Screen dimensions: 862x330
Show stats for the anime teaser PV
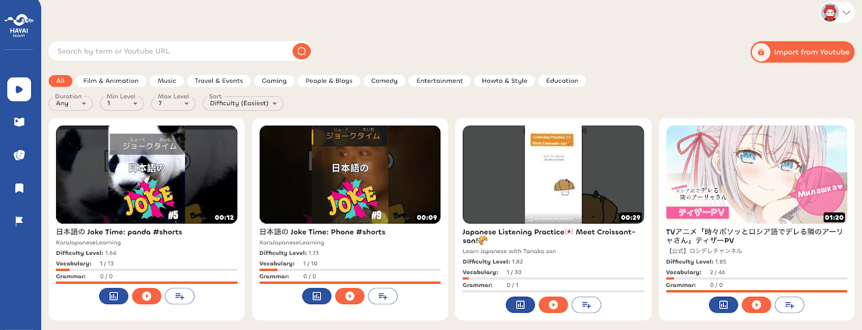coord(724,305)
